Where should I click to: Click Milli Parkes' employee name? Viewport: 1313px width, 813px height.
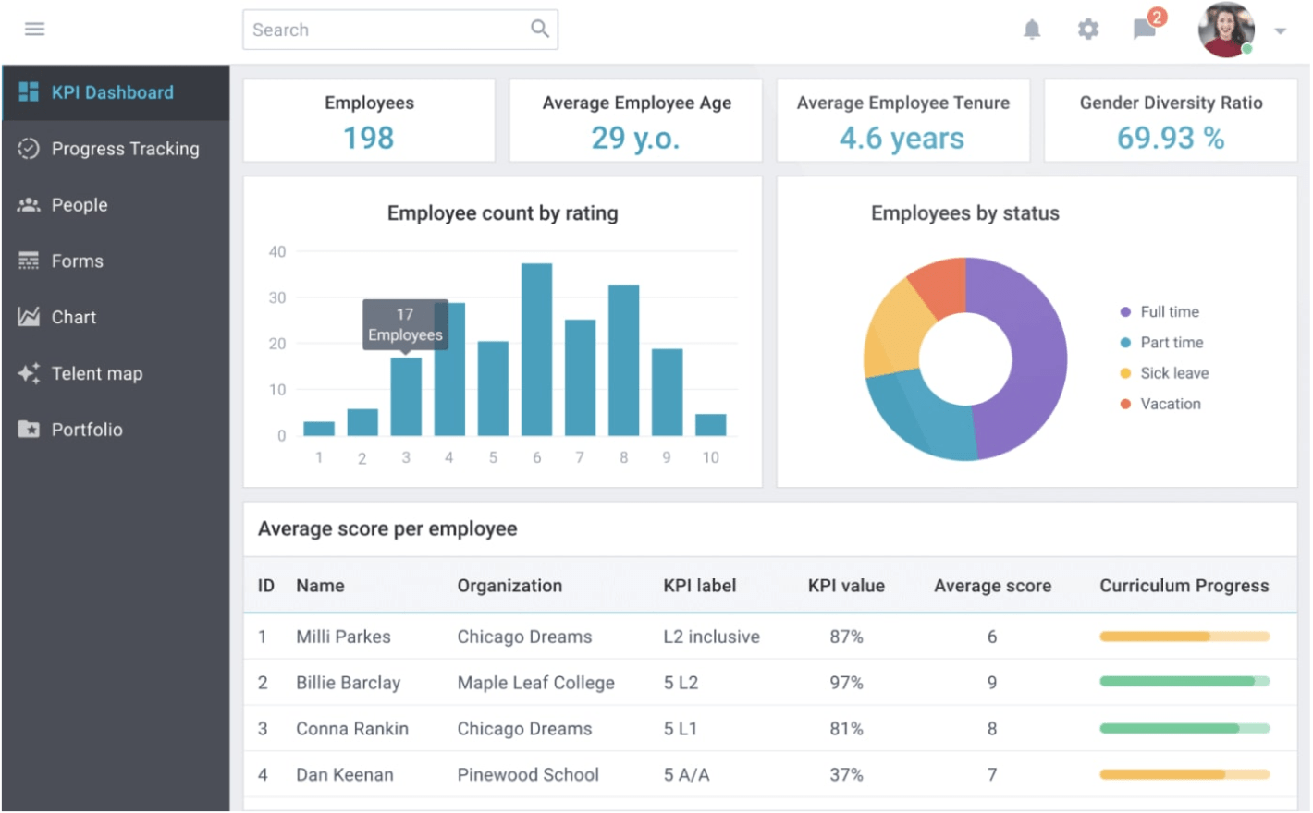(342, 637)
